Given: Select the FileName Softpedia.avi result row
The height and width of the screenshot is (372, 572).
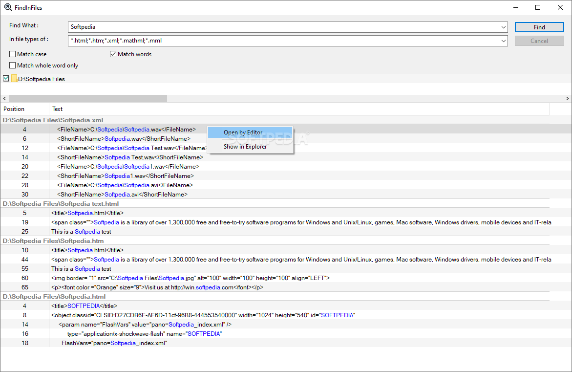Looking at the screenshot, I should coord(286,185).
